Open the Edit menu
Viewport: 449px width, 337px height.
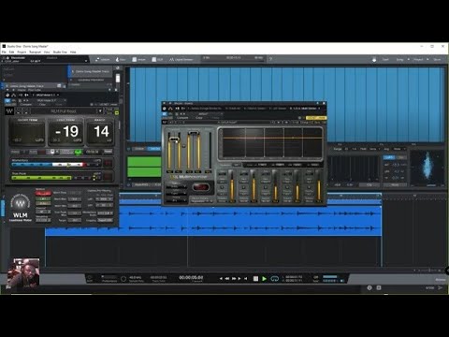pyautogui.click(x=12, y=52)
